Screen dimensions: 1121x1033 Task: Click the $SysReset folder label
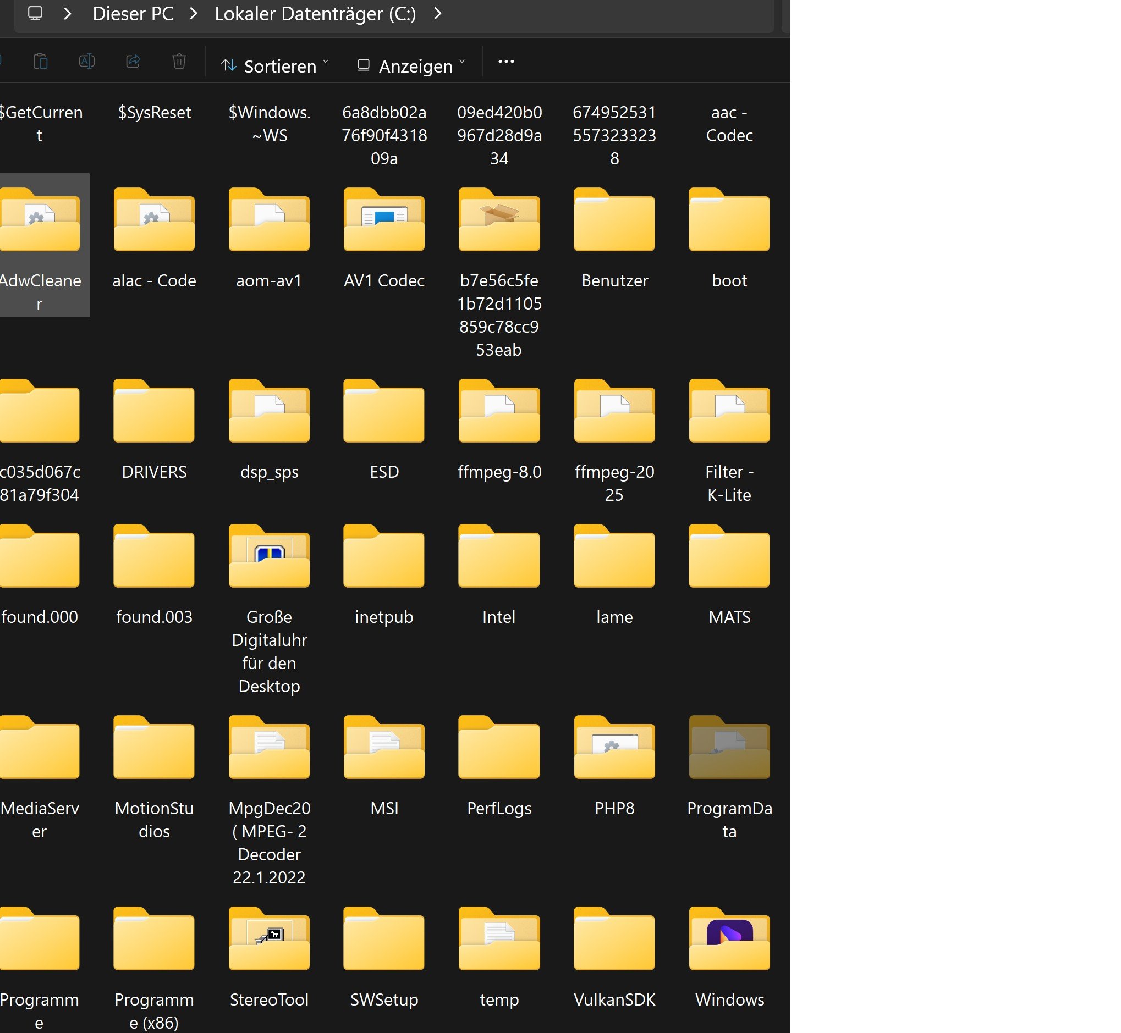pyautogui.click(x=155, y=112)
